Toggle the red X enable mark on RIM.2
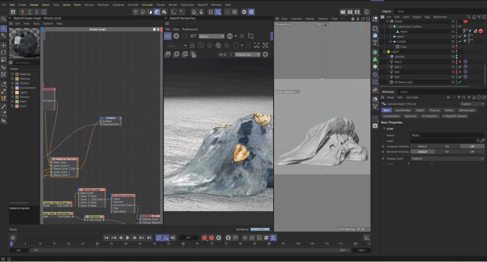 [460, 62]
